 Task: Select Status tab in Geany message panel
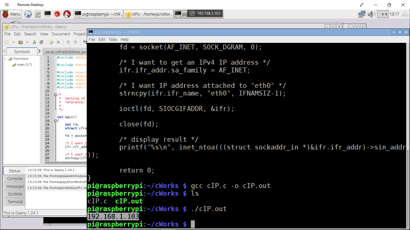tap(14, 171)
